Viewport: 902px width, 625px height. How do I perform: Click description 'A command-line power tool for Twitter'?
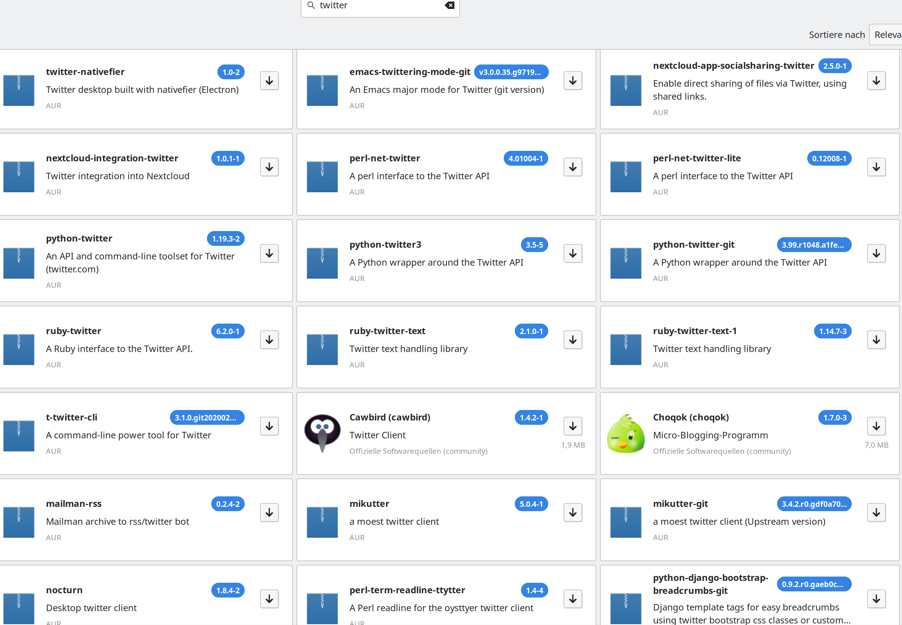point(128,435)
